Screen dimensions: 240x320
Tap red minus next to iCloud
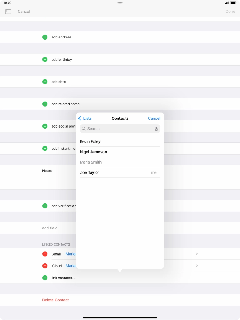[x=45, y=266]
